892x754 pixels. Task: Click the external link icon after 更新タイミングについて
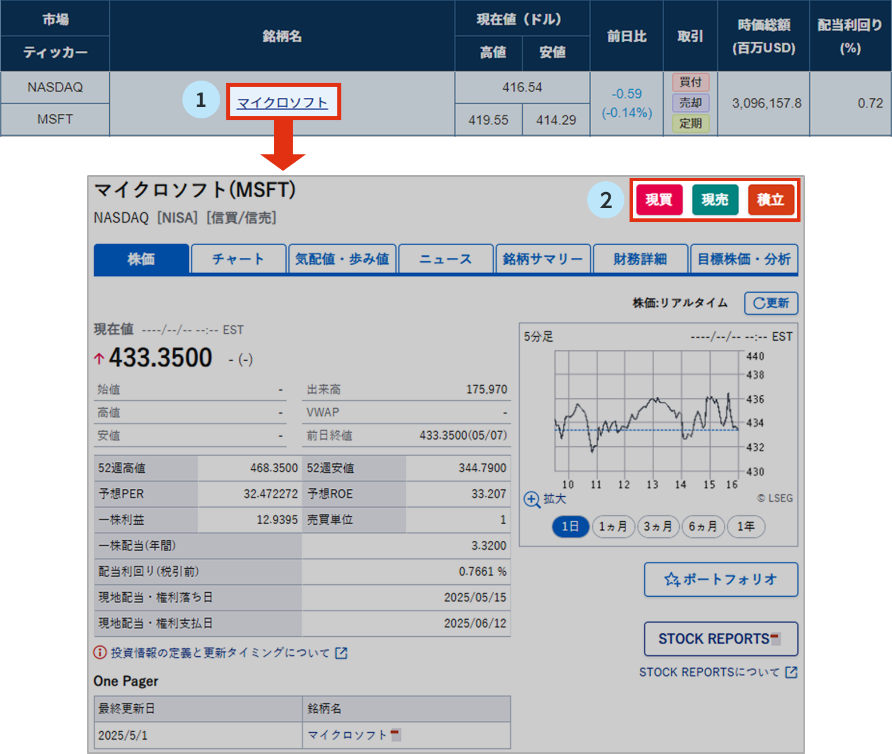tap(341, 653)
